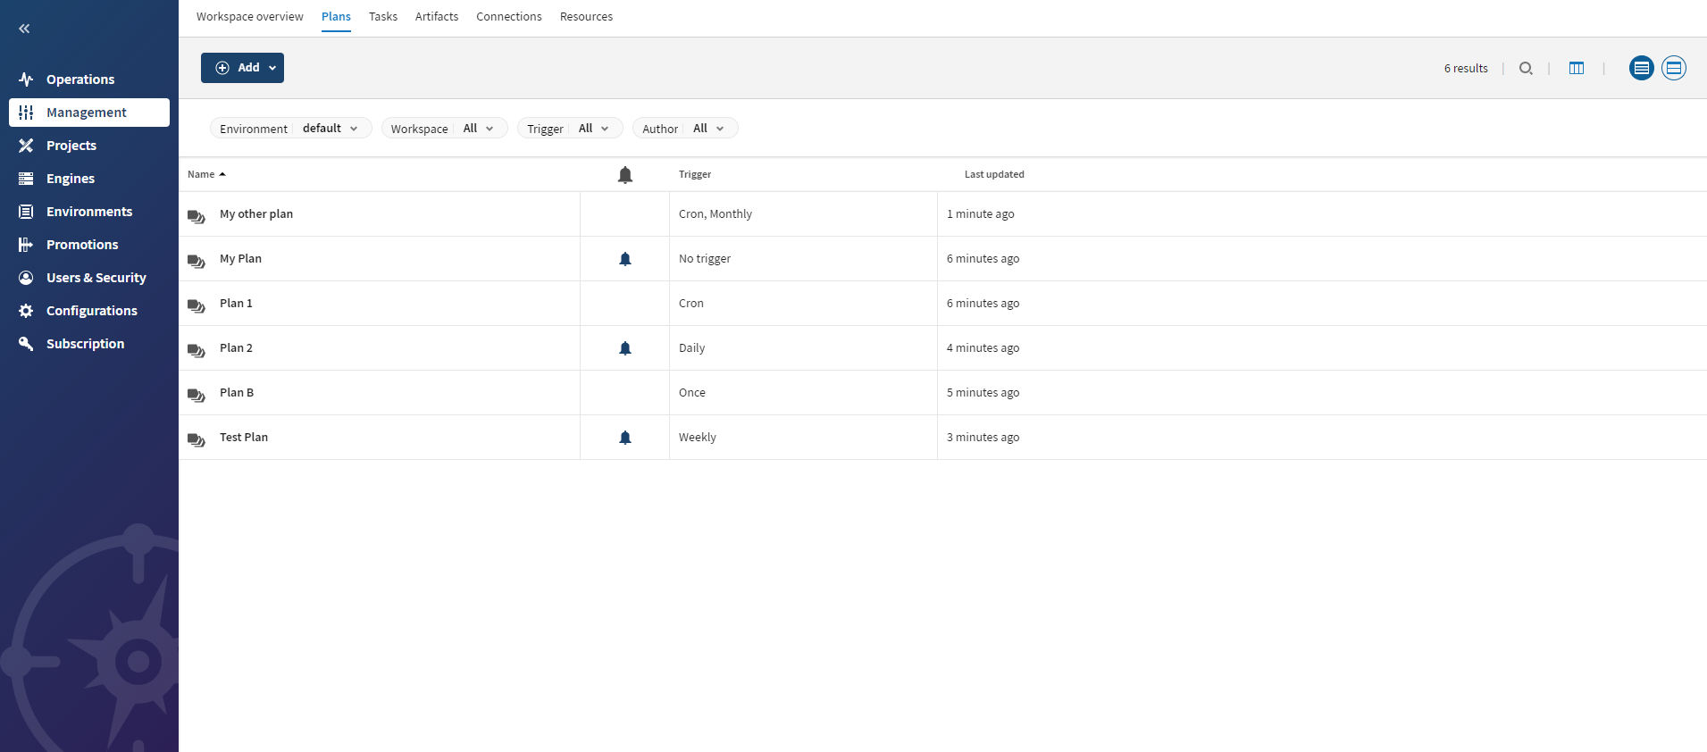Click the 'No trigger' cell
Image resolution: width=1707 pixels, height=752 pixels.
pyautogui.click(x=803, y=259)
